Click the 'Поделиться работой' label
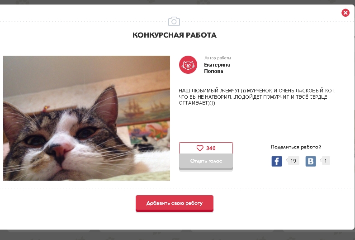355x240 pixels. (296, 147)
